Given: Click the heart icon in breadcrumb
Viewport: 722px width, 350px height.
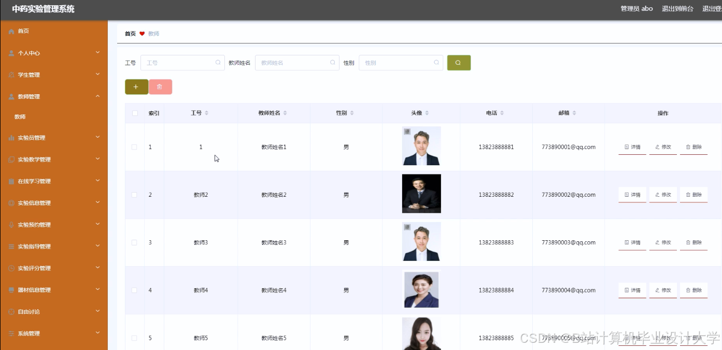Looking at the screenshot, I should (142, 34).
